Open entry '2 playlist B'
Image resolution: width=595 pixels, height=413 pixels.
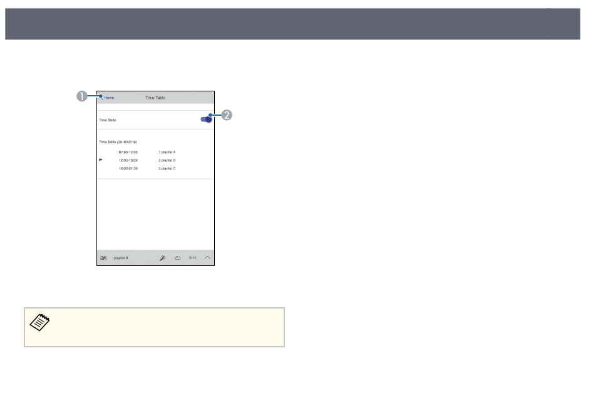(167, 160)
